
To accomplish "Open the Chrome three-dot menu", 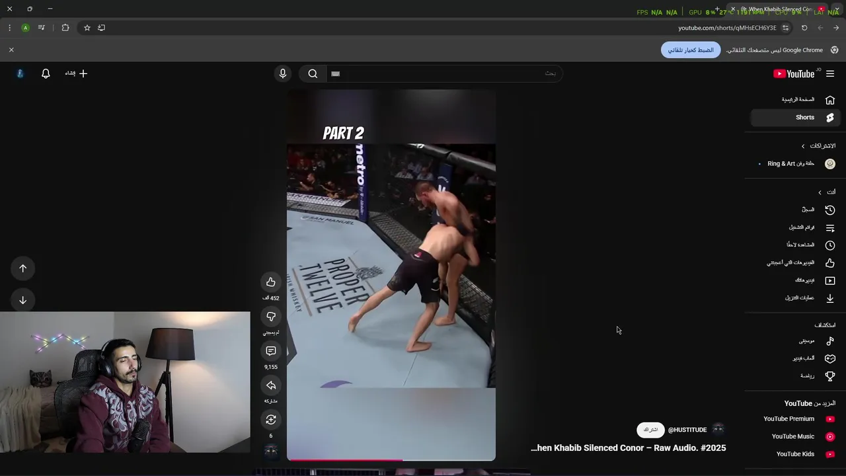I will [9, 28].
